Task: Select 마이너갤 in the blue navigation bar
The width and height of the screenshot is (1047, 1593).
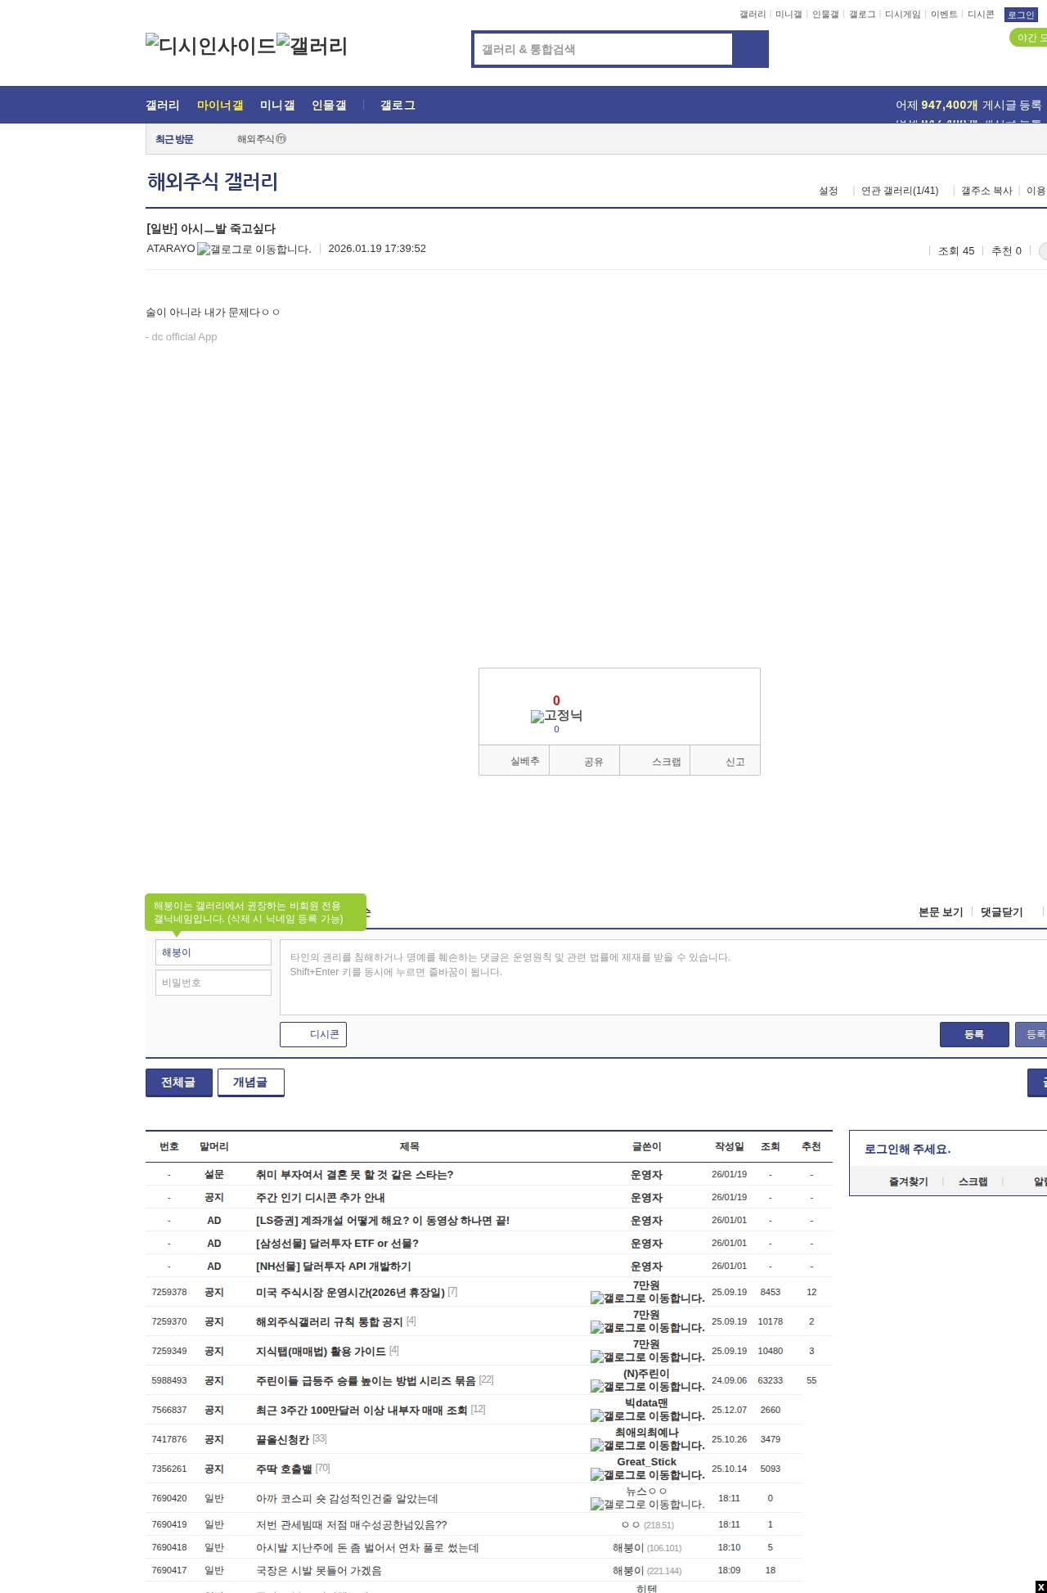Action: 220,105
